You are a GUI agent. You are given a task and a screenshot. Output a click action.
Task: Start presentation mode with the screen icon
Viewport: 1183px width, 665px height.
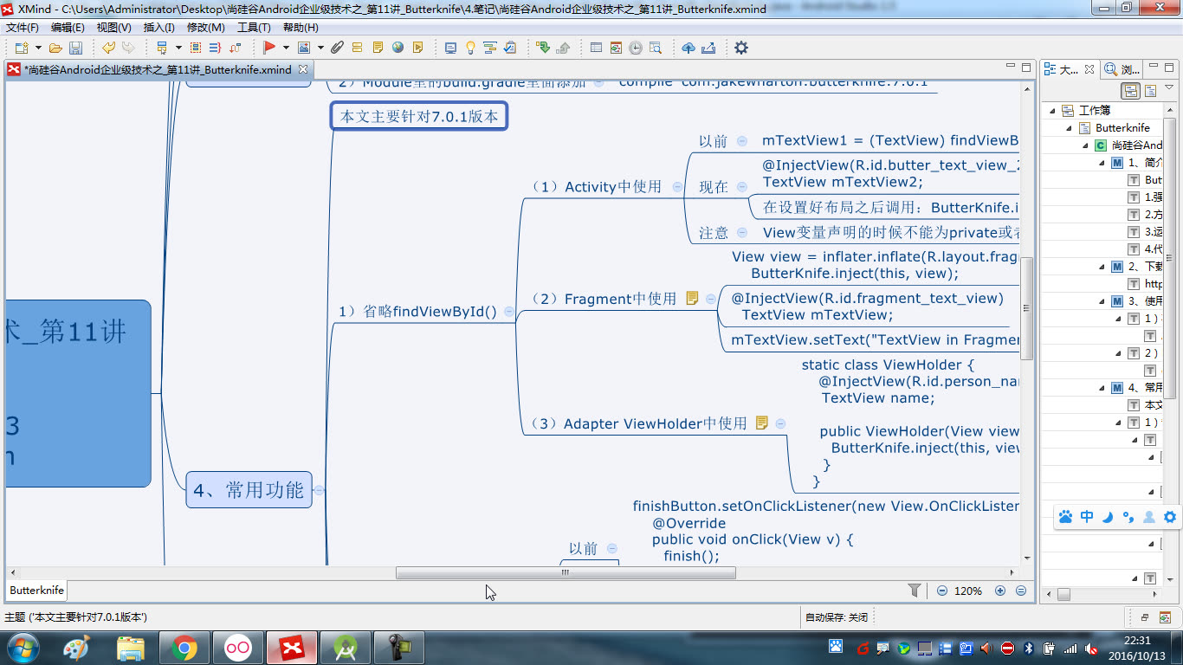click(450, 48)
